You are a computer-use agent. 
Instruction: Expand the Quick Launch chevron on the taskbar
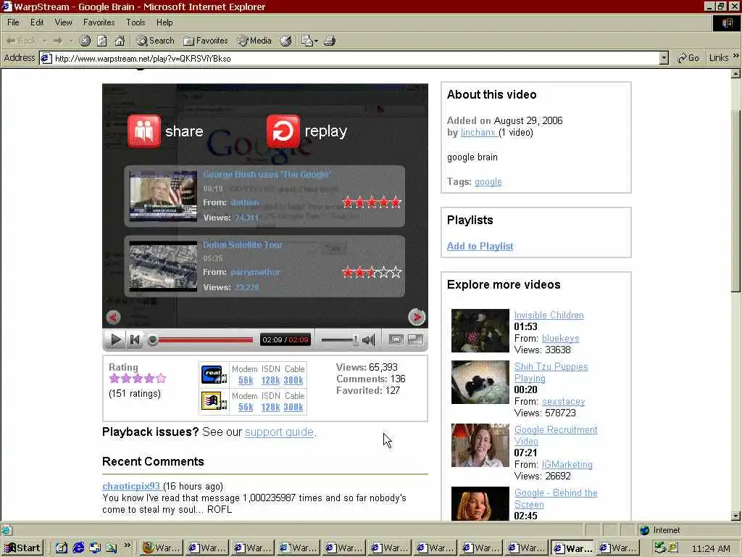click(x=127, y=545)
